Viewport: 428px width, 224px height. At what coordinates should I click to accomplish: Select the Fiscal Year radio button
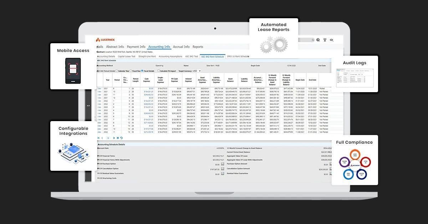[x=131, y=71]
